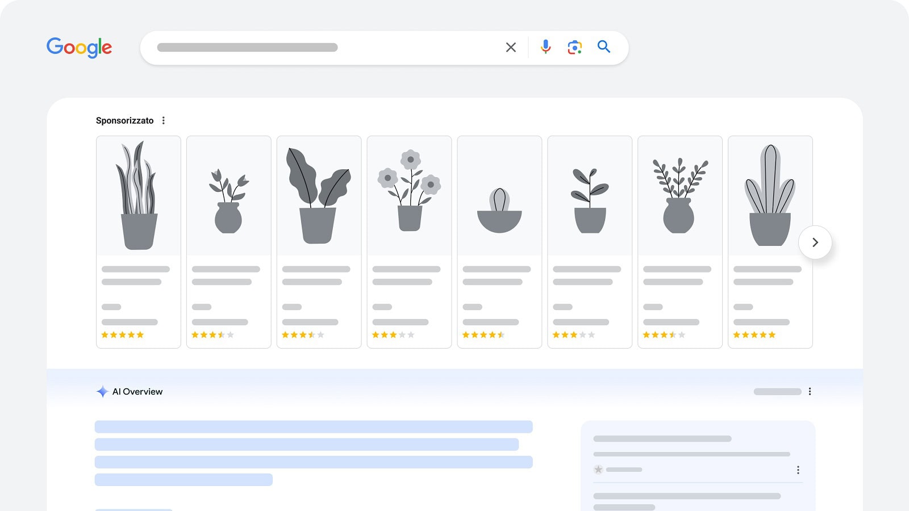Click the magnifying glass search button
The image size is (909, 511).
point(604,47)
